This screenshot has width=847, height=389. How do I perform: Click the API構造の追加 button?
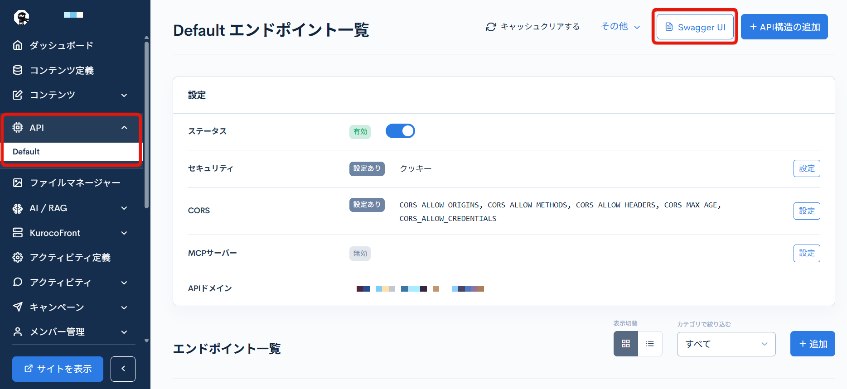click(784, 27)
